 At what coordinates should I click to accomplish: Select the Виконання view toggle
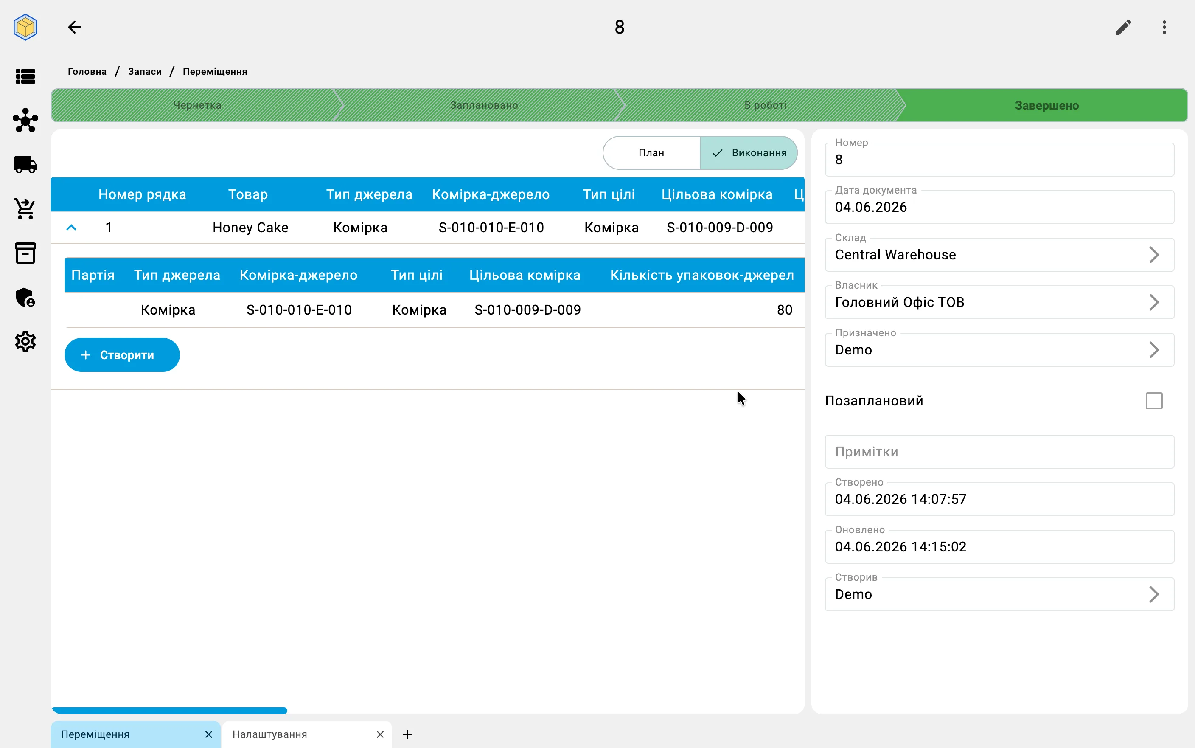[749, 153]
